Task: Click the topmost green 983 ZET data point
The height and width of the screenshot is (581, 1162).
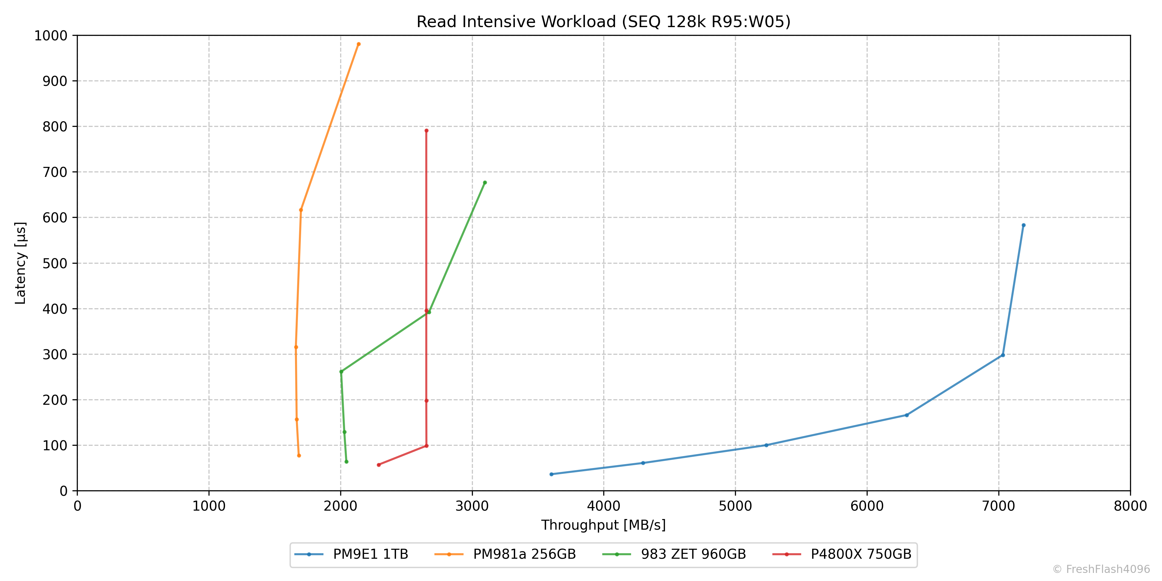Action: pyautogui.click(x=485, y=183)
